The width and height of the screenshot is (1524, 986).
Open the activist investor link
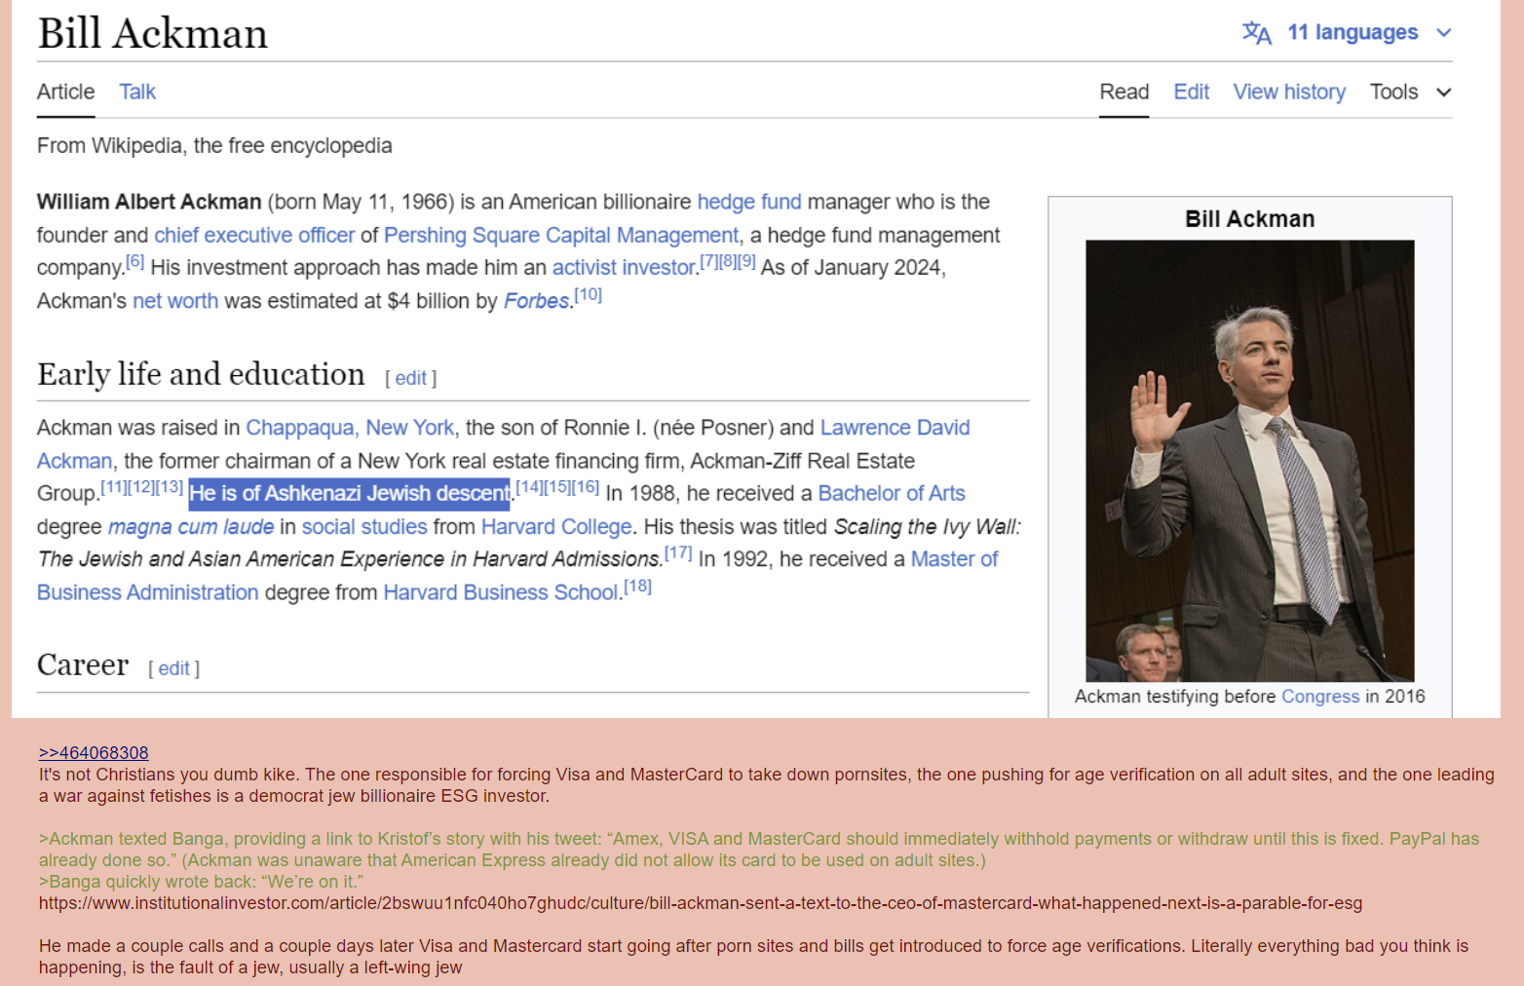point(624,267)
